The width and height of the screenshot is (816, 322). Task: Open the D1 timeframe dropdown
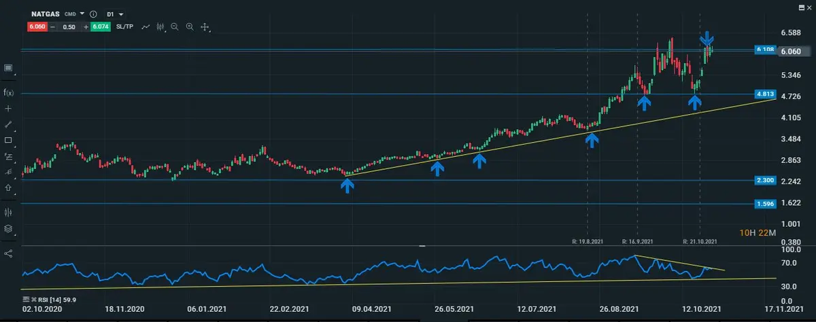(x=121, y=14)
